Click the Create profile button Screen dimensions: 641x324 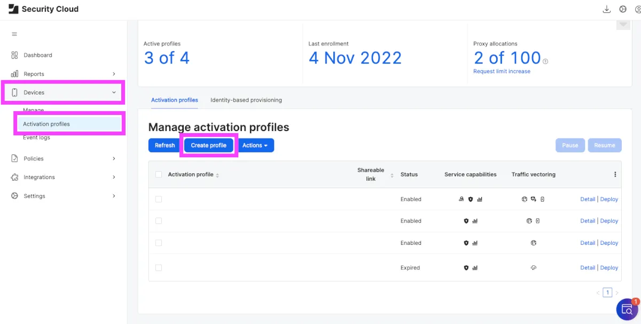208,145
